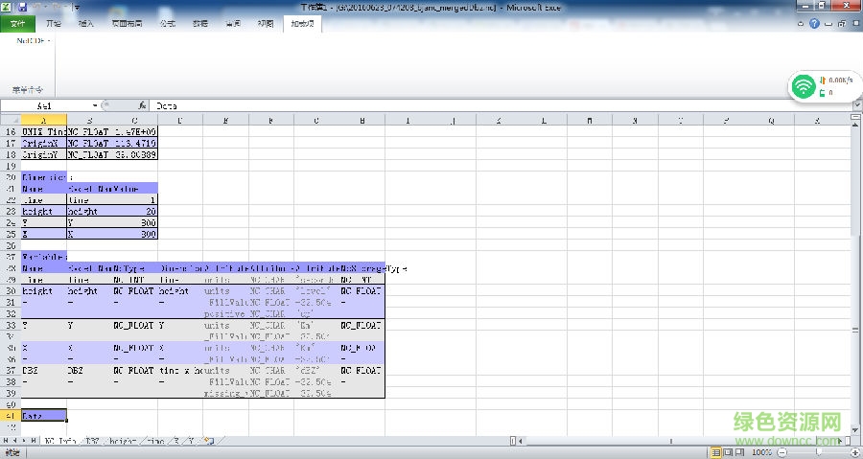This screenshot has width=863, height=459.
Task: Open the green 文件 File tab
Action: [x=16, y=23]
